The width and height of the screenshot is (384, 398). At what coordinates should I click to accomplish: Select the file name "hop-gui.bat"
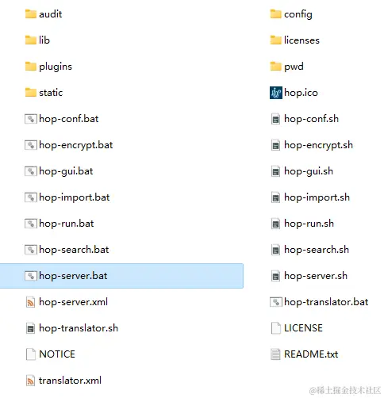tap(66, 171)
